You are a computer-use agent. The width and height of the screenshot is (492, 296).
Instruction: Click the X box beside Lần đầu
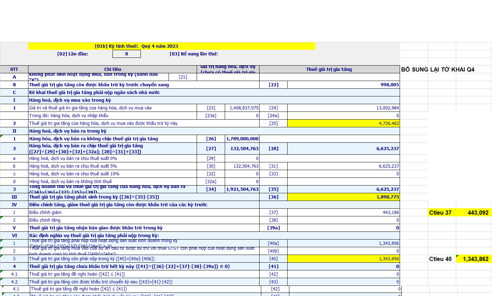[x=126, y=54]
